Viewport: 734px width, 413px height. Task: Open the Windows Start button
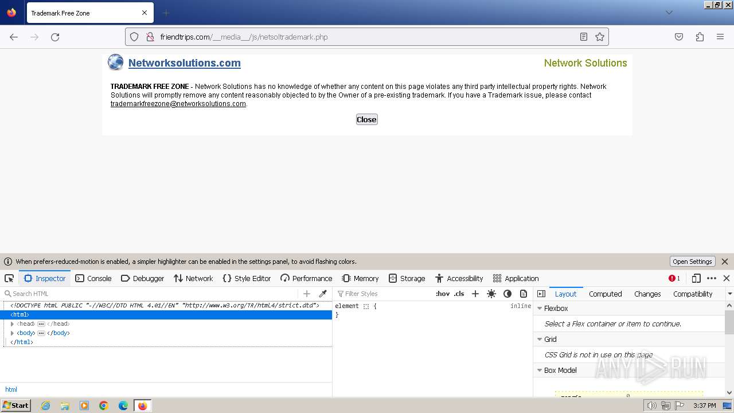15,406
